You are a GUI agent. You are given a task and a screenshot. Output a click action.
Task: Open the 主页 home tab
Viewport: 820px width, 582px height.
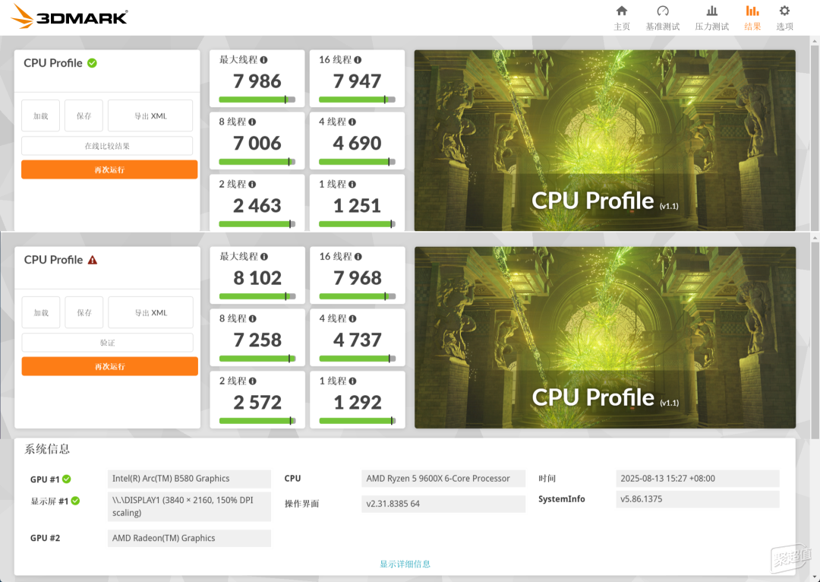(622, 18)
